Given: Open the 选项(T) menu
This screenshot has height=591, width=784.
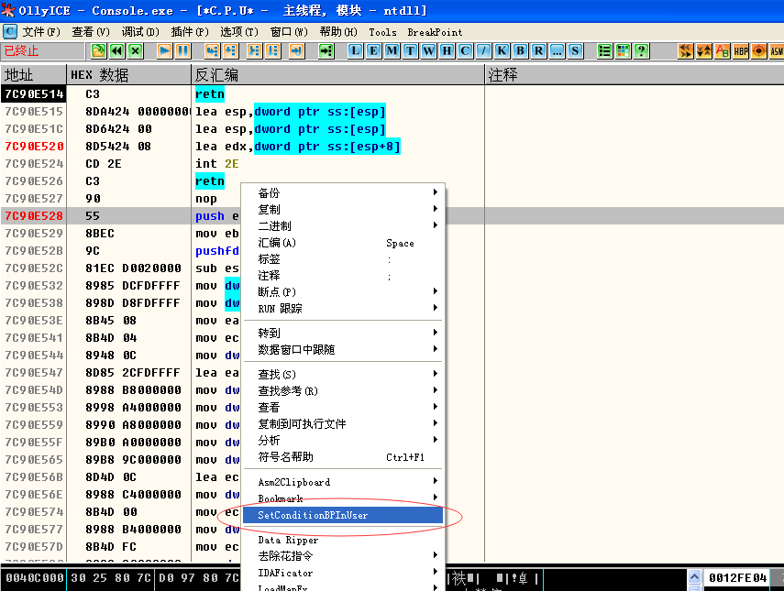Looking at the screenshot, I should tap(239, 32).
